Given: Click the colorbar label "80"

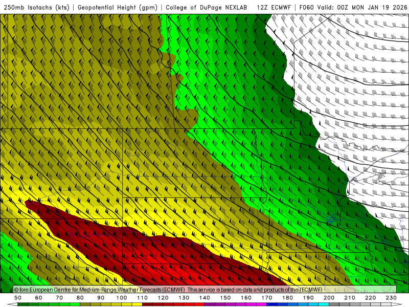Looking at the screenshot, I should click(x=80, y=298).
